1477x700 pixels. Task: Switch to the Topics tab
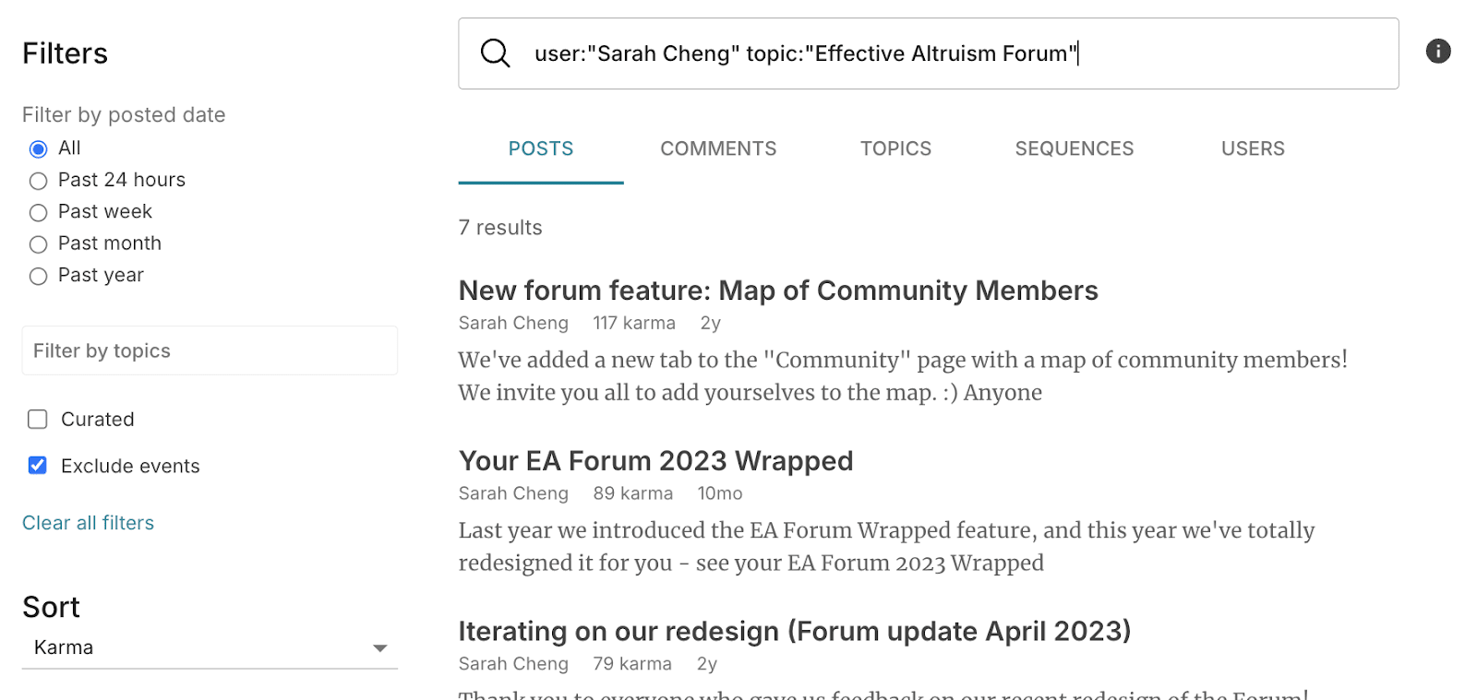point(895,148)
